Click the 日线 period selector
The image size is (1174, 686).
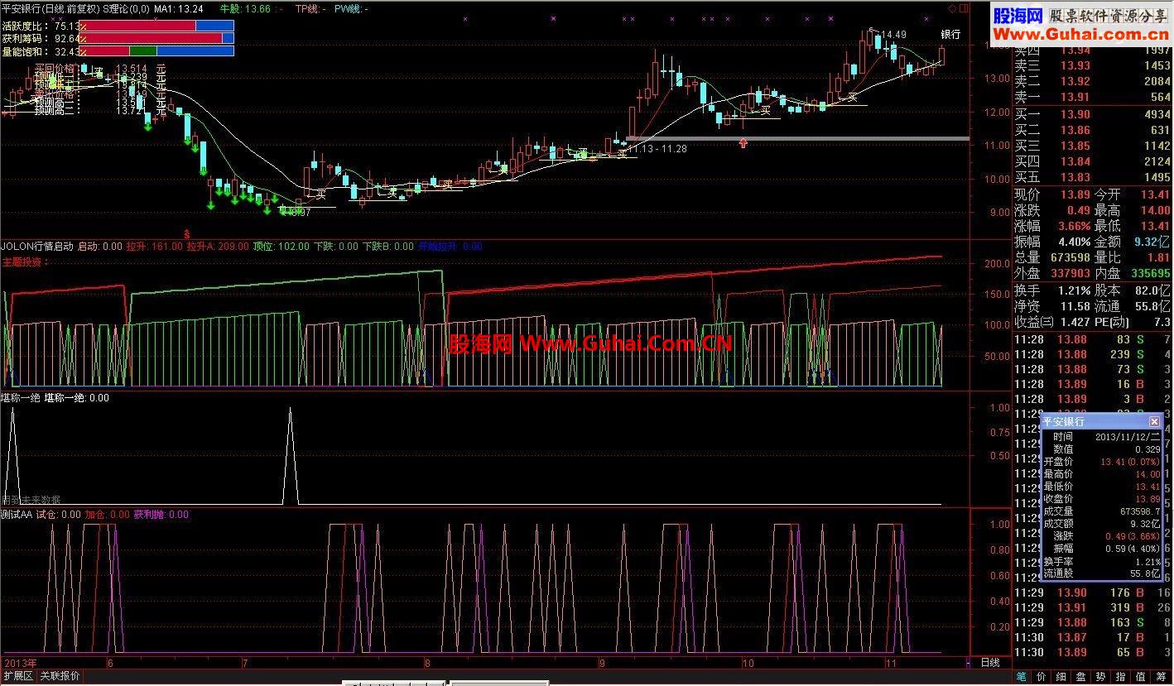[x=990, y=663]
